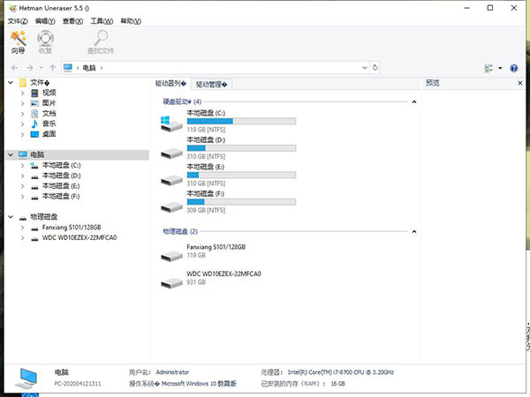Open the 工具 menu
Image resolution: width=530 pixels, height=397 pixels.
(102, 21)
